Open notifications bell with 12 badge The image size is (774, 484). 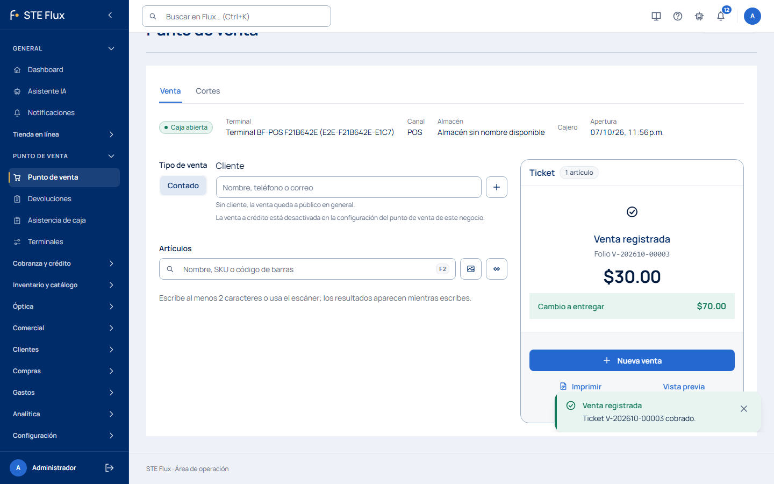pyautogui.click(x=721, y=16)
